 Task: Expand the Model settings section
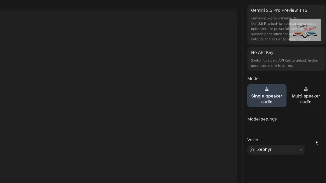tap(285, 119)
